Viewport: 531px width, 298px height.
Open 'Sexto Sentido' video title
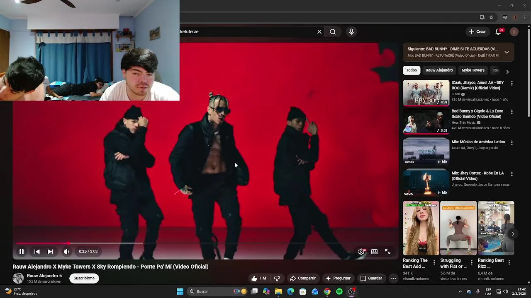pos(478,114)
